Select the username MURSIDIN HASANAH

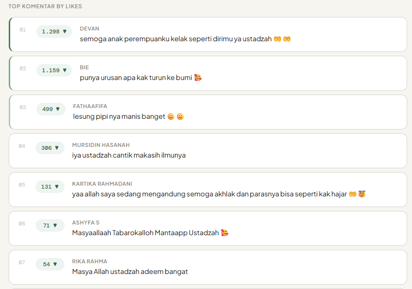(101, 145)
